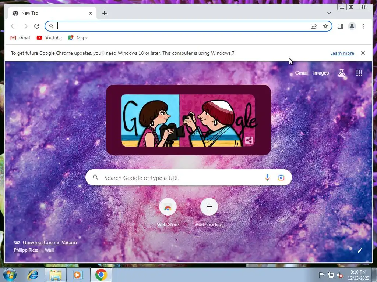Search by image with camera icon
This screenshot has width=377, height=282.
coord(281,178)
